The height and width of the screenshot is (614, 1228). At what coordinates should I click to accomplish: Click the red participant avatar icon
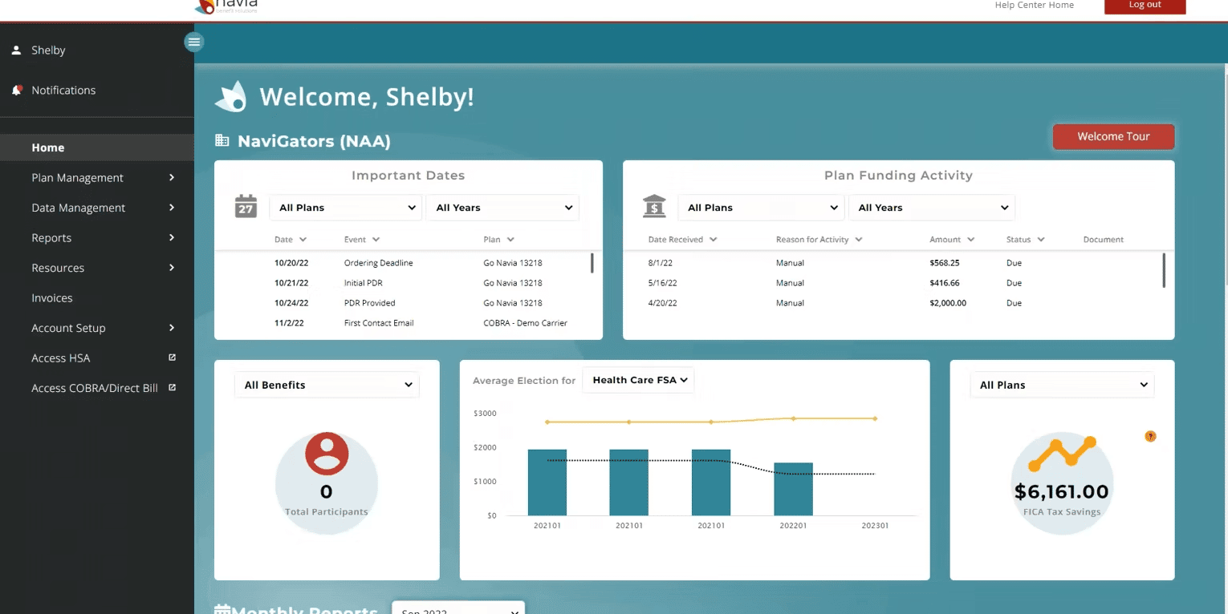coord(327,454)
